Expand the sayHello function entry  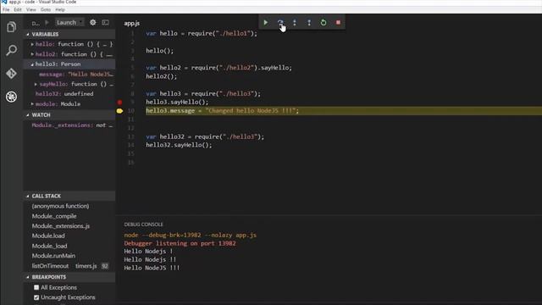click(36, 84)
